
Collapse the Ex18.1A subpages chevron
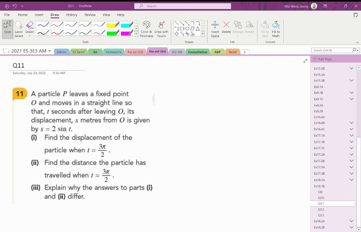[x=351, y=180]
